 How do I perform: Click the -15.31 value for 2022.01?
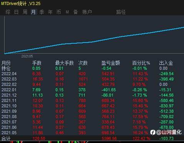pos(165,90)
